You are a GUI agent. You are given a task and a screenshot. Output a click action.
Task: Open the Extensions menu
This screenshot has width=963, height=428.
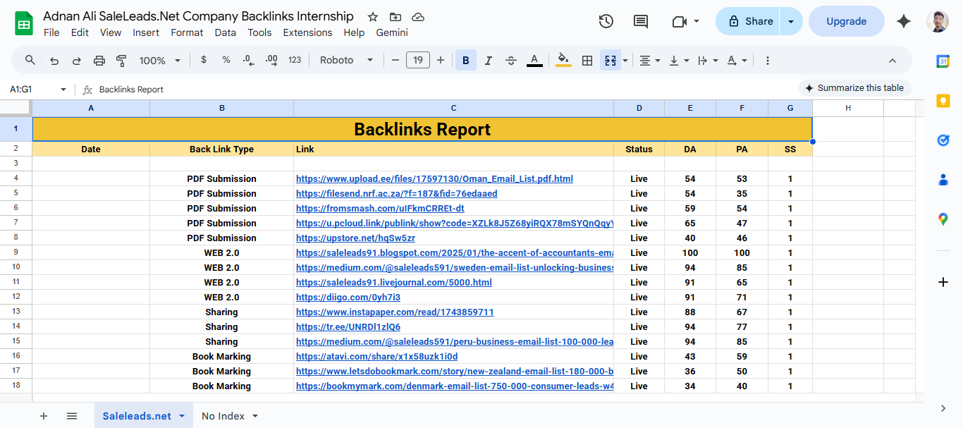pos(307,32)
